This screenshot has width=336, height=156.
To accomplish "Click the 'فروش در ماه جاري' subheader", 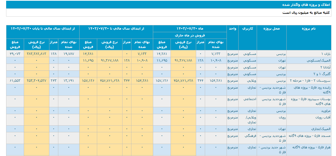I will click(x=190, y=35).
